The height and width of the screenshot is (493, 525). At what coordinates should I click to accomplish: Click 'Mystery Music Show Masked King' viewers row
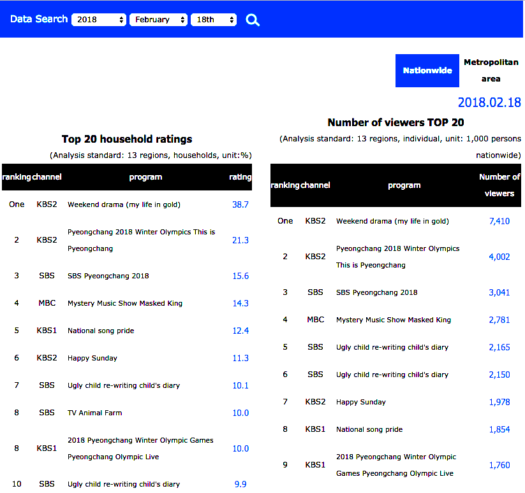pos(394,320)
